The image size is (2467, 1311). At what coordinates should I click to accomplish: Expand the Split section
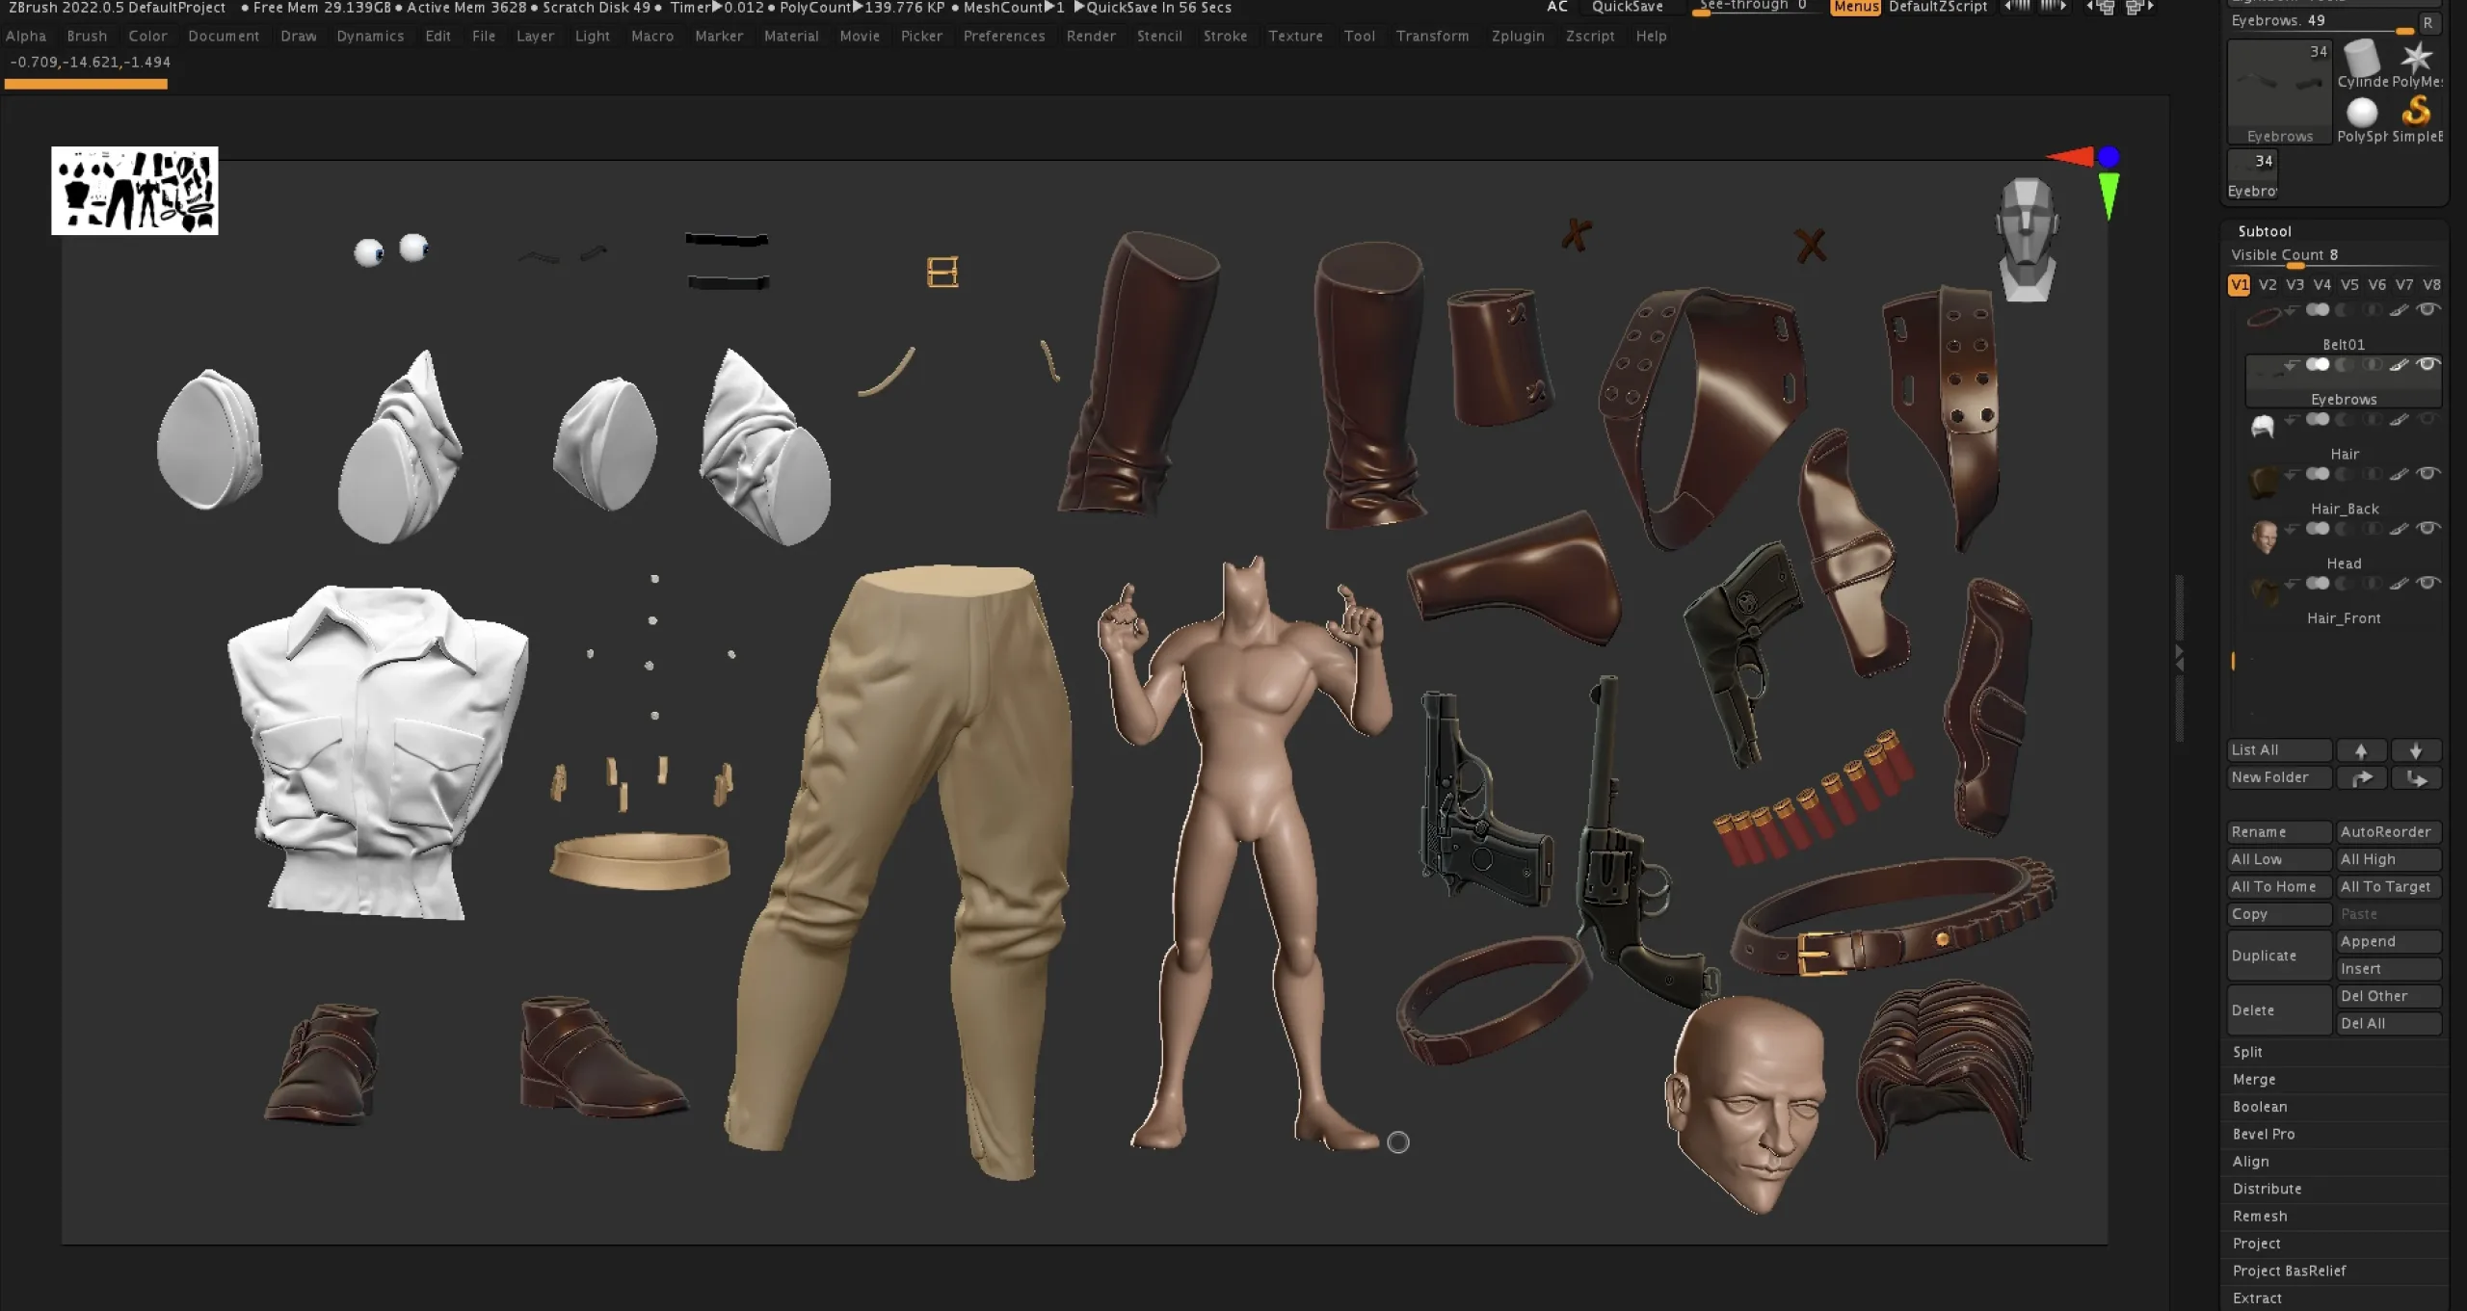(2247, 1052)
